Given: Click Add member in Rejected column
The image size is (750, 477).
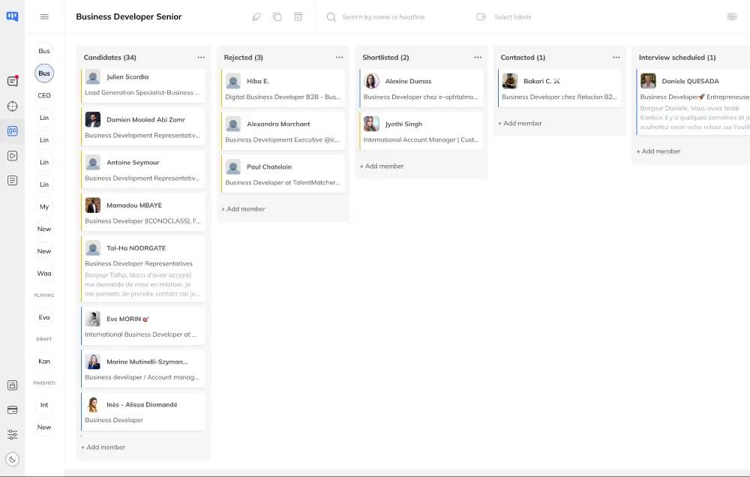Looking at the screenshot, I should (x=243, y=209).
